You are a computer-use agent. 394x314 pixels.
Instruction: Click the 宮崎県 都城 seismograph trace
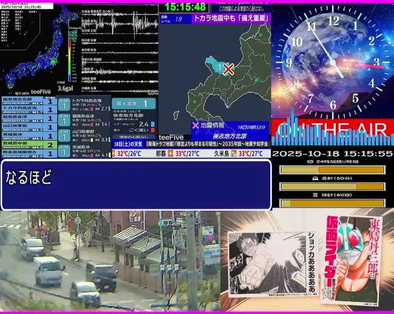(x=120, y=82)
